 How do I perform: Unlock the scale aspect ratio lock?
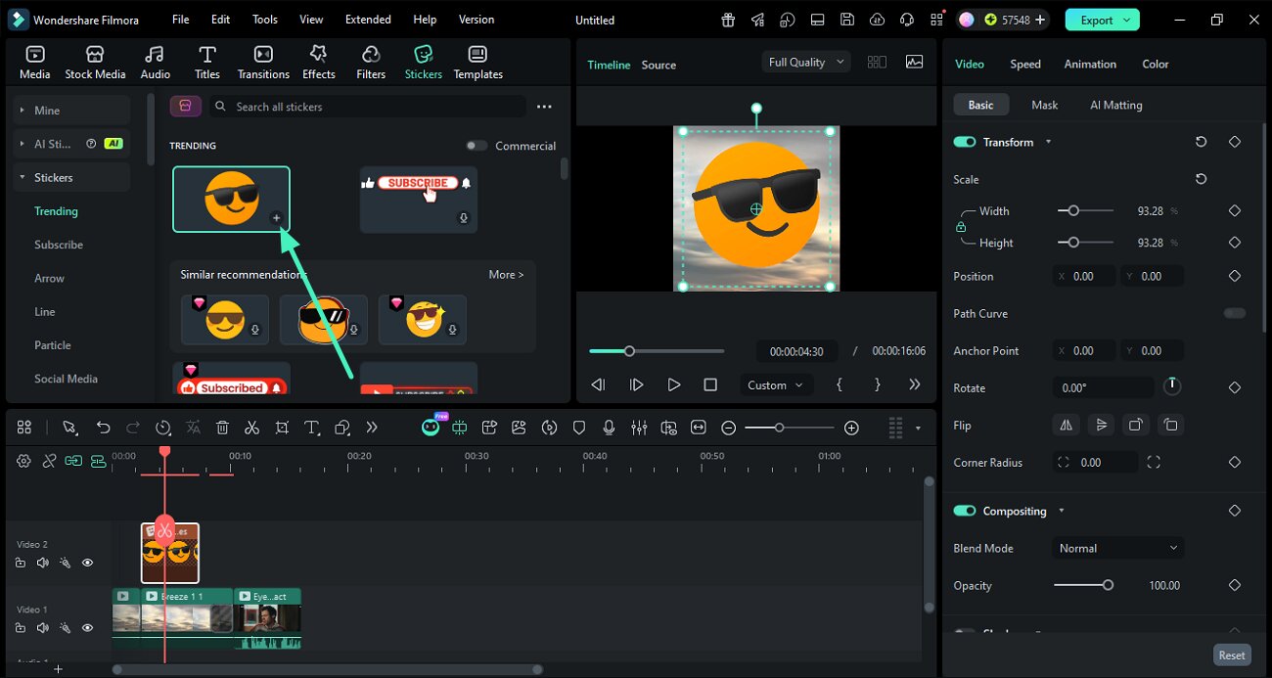(961, 227)
